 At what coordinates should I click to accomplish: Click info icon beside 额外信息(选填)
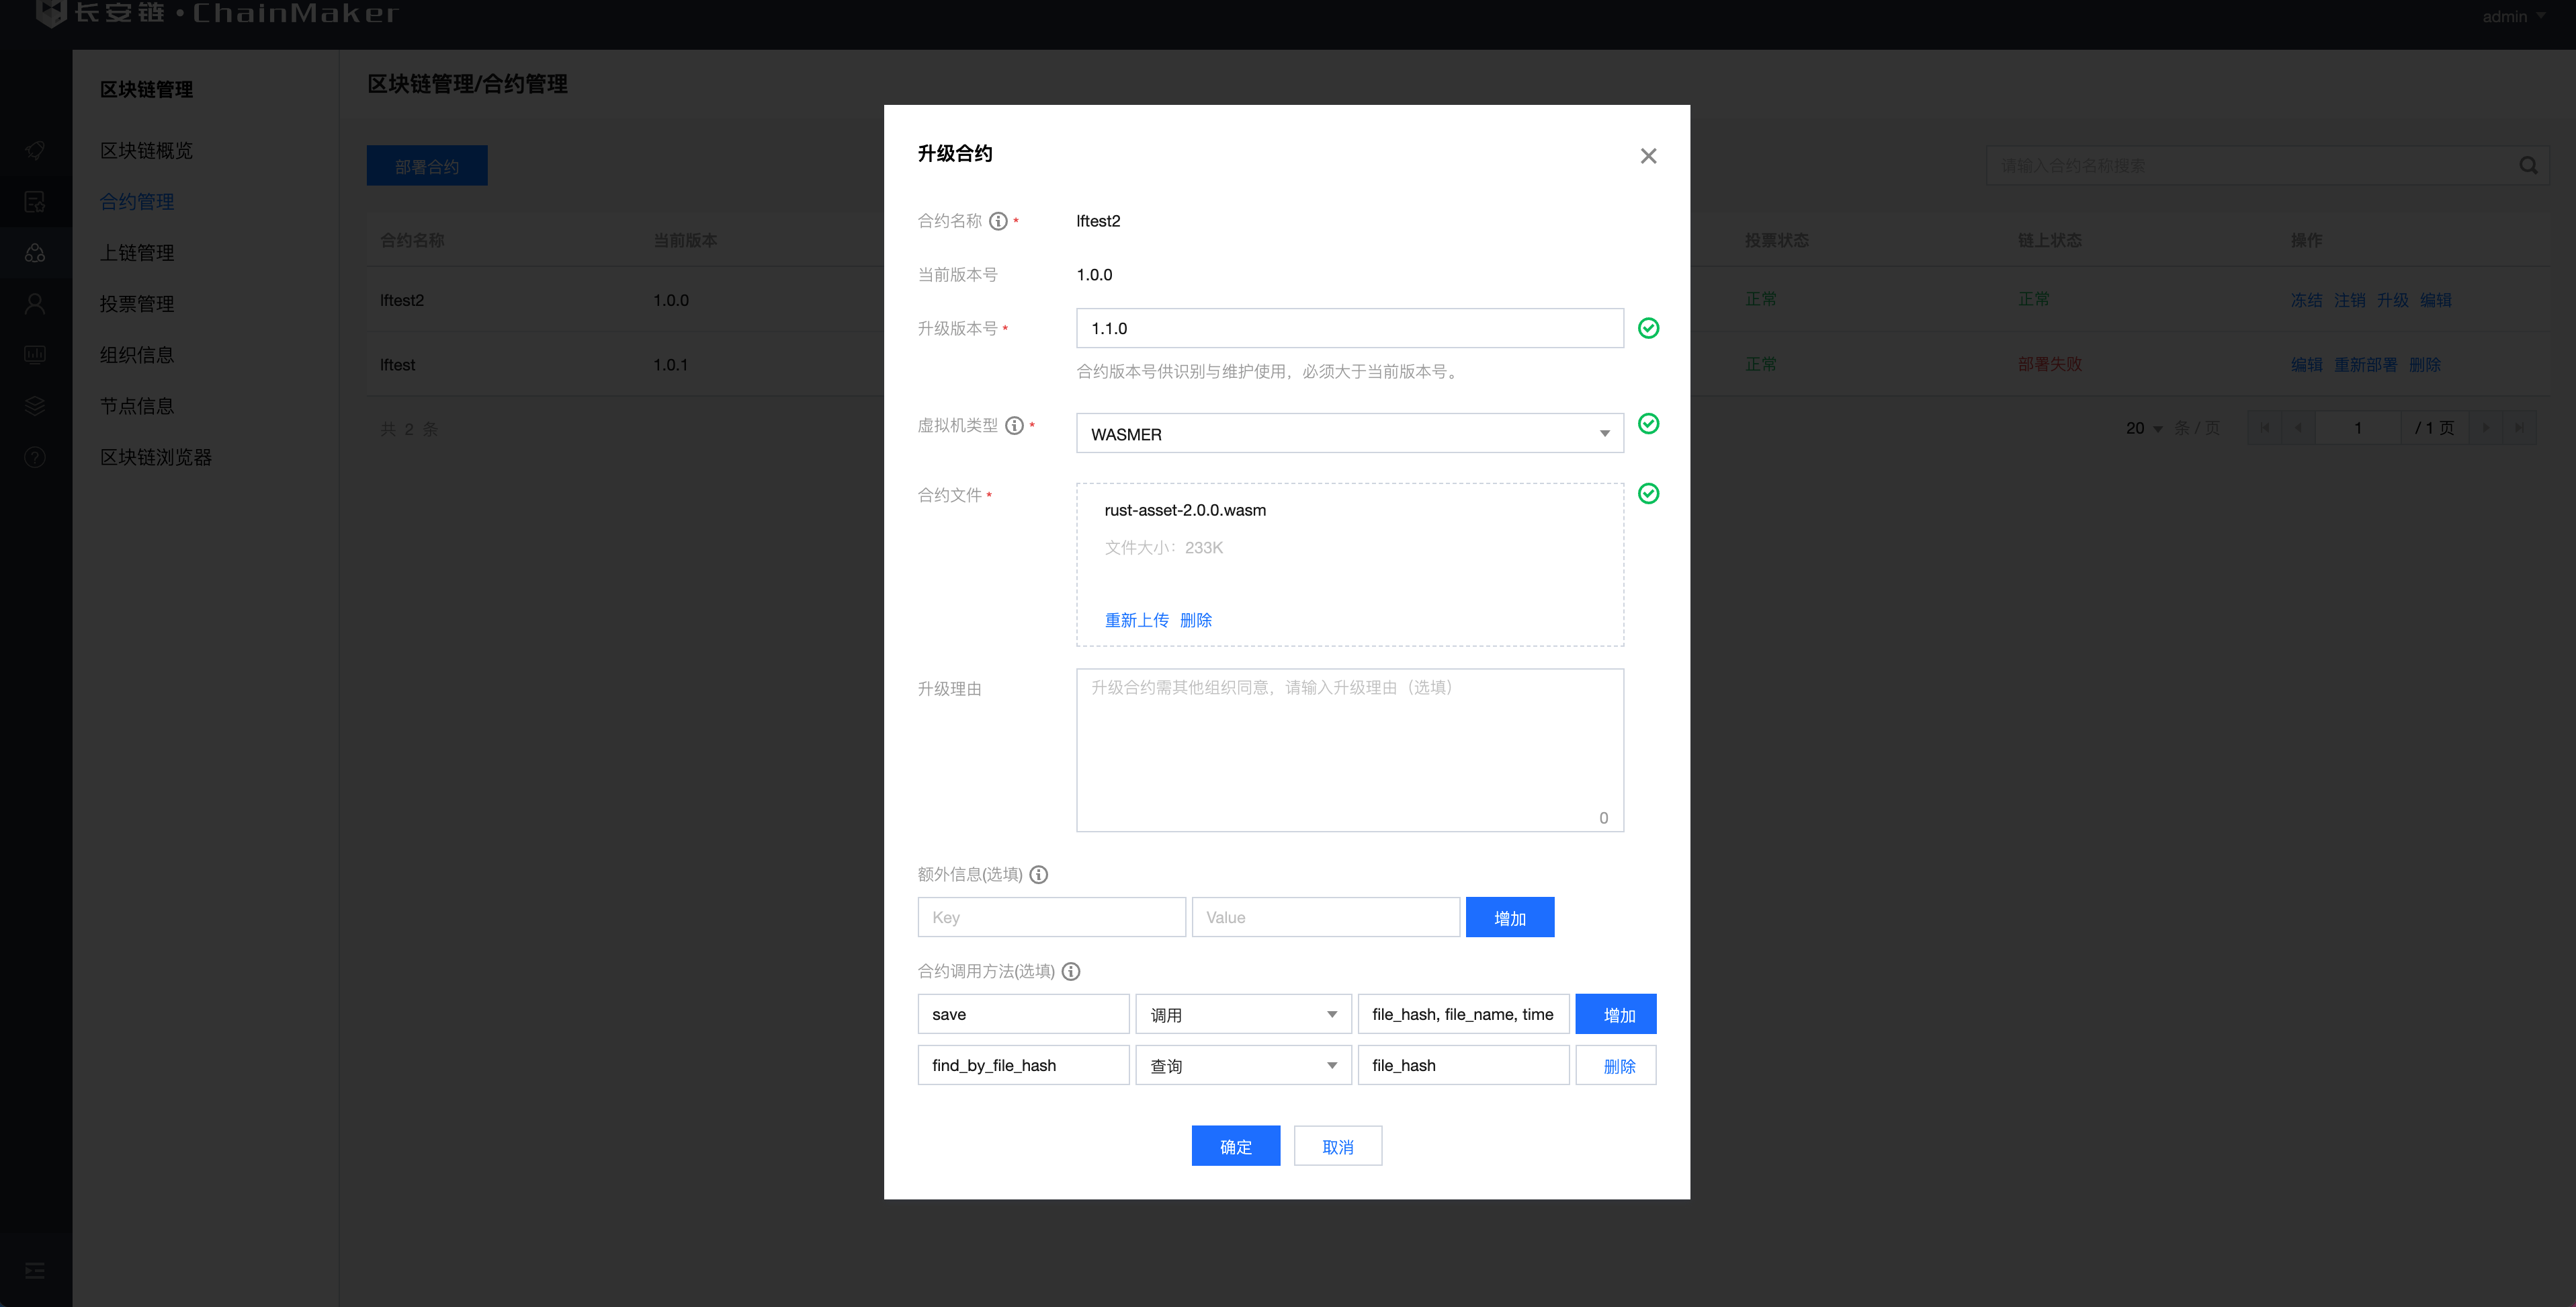click(x=1039, y=875)
